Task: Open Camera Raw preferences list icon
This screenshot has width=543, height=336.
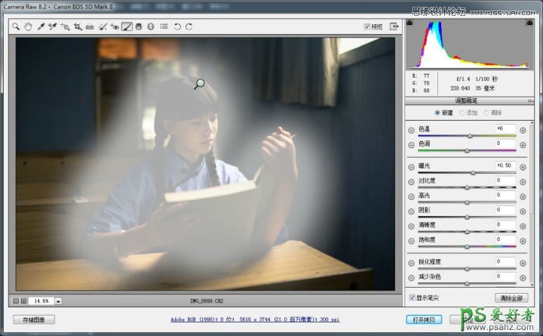Action: click(164, 26)
